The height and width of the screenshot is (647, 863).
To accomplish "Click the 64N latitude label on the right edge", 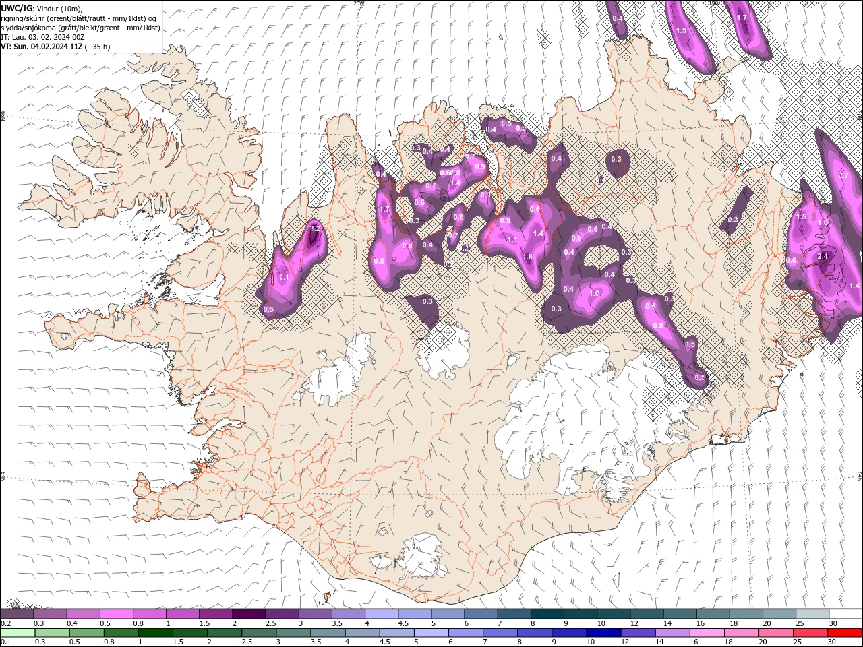I will pyautogui.click(x=860, y=476).
